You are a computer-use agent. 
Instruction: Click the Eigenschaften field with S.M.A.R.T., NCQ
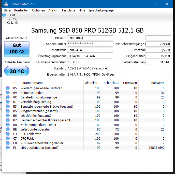[119, 74]
